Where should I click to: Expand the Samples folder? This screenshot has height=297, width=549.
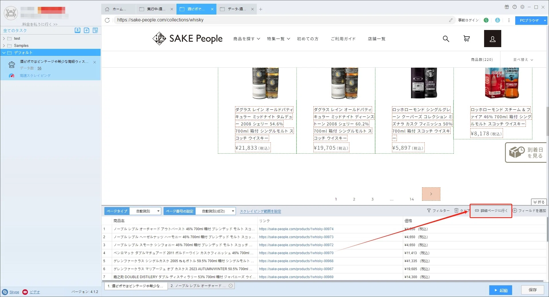(4, 46)
